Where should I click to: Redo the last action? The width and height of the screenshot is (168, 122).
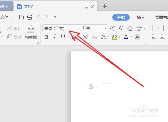pos(47,17)
